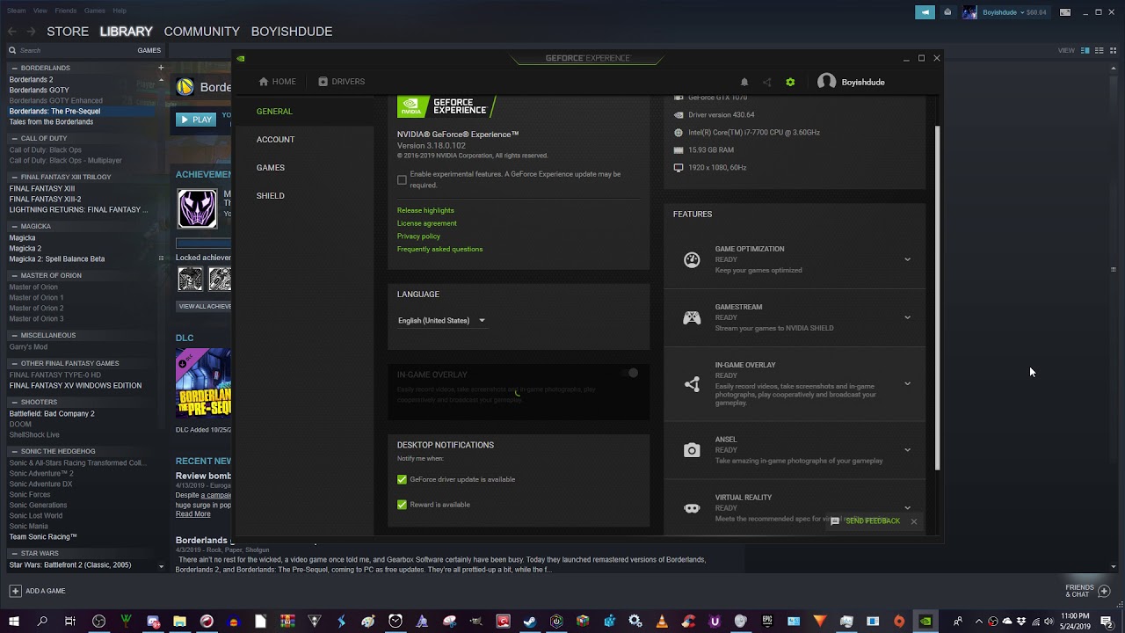Select DOOM in the Shooters category

click(x=20, y=424)
